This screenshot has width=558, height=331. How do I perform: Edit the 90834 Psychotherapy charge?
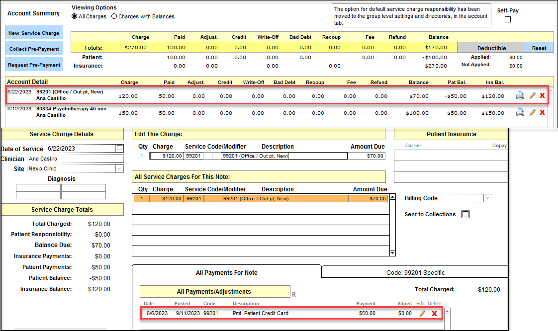532,112
